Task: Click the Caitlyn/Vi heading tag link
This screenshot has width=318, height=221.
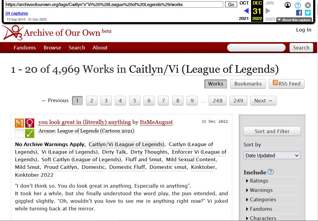Action: [x=204, y=69]
